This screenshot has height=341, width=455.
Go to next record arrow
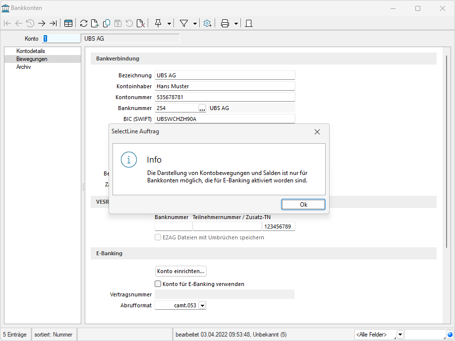[x=42, y=23]
